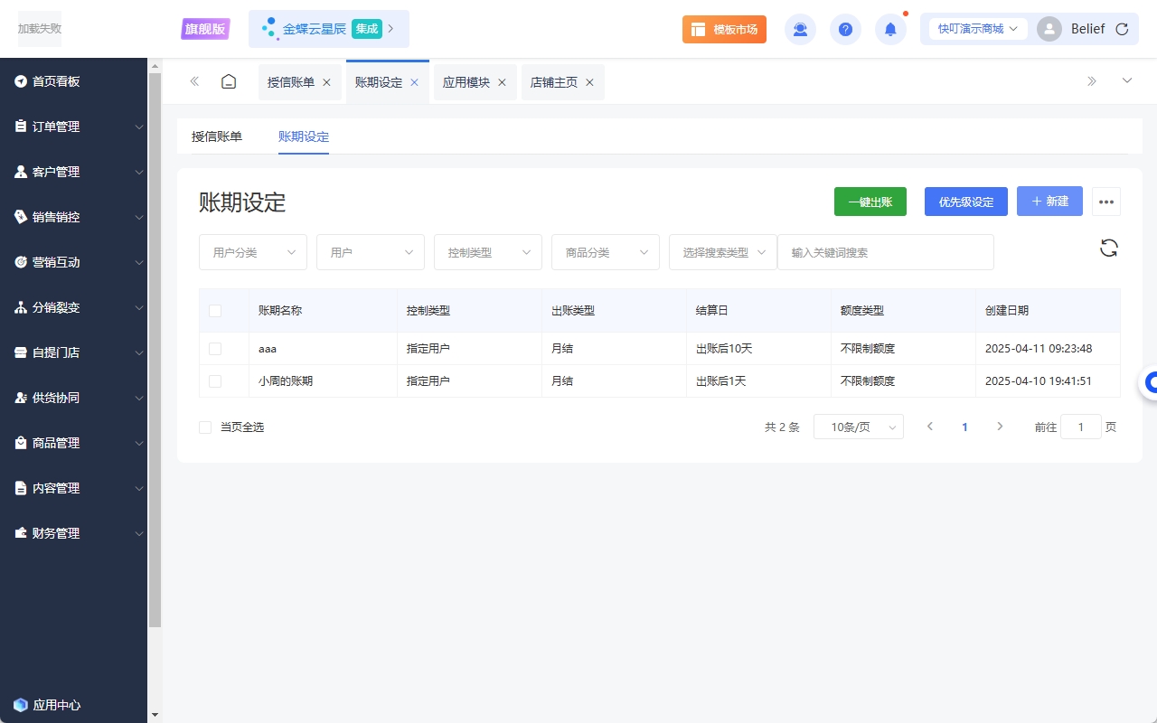Click the 商品管理 bag icon

(21, 443)
